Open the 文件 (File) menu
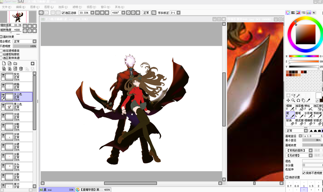 click(x=6, y=7)
